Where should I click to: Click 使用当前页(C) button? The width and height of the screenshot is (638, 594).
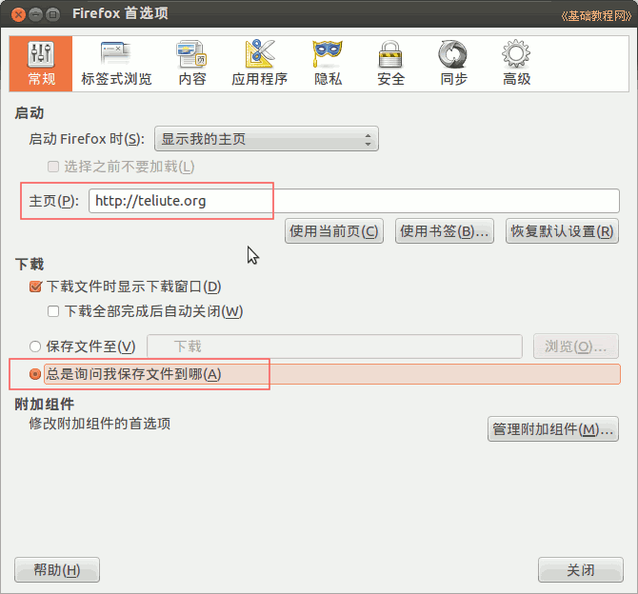334,231
